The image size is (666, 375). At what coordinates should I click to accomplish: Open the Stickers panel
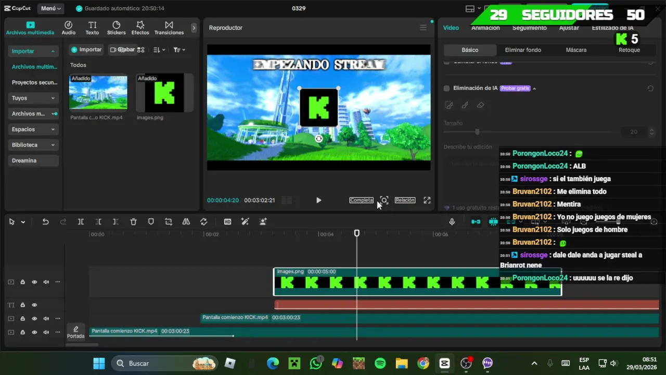[116, 28]
